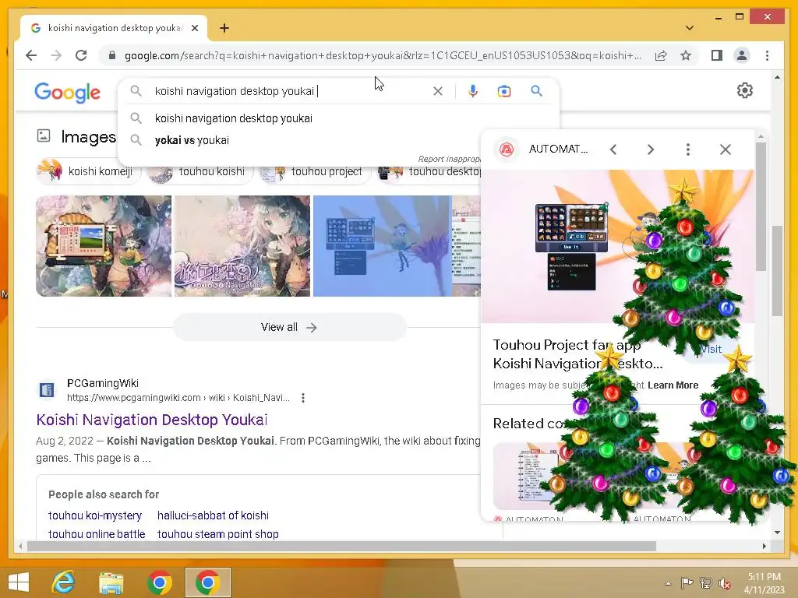
Task: Open the PCGamingWiki site favicon
Action: coord(47,390)
